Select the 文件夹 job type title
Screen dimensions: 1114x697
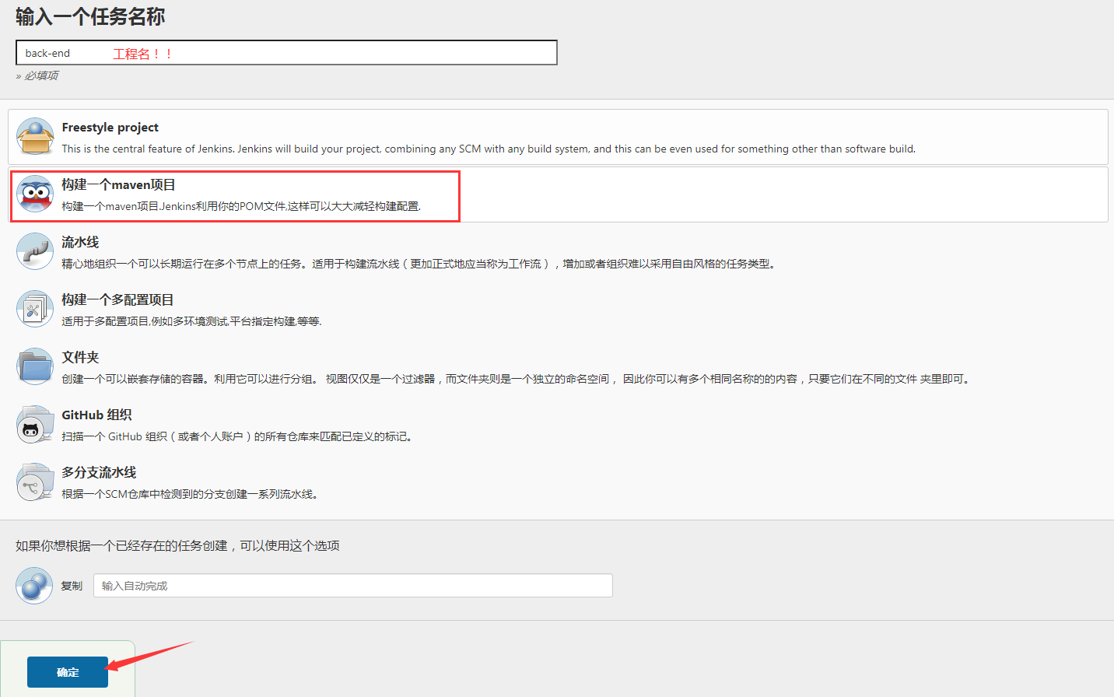pyautogui.click(x=80, y=358)
